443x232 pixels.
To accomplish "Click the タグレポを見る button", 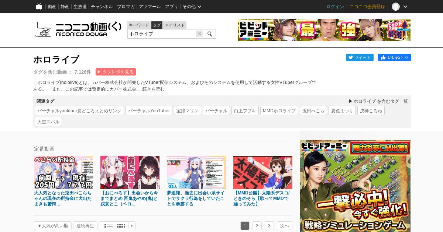I will click(116, 72).
